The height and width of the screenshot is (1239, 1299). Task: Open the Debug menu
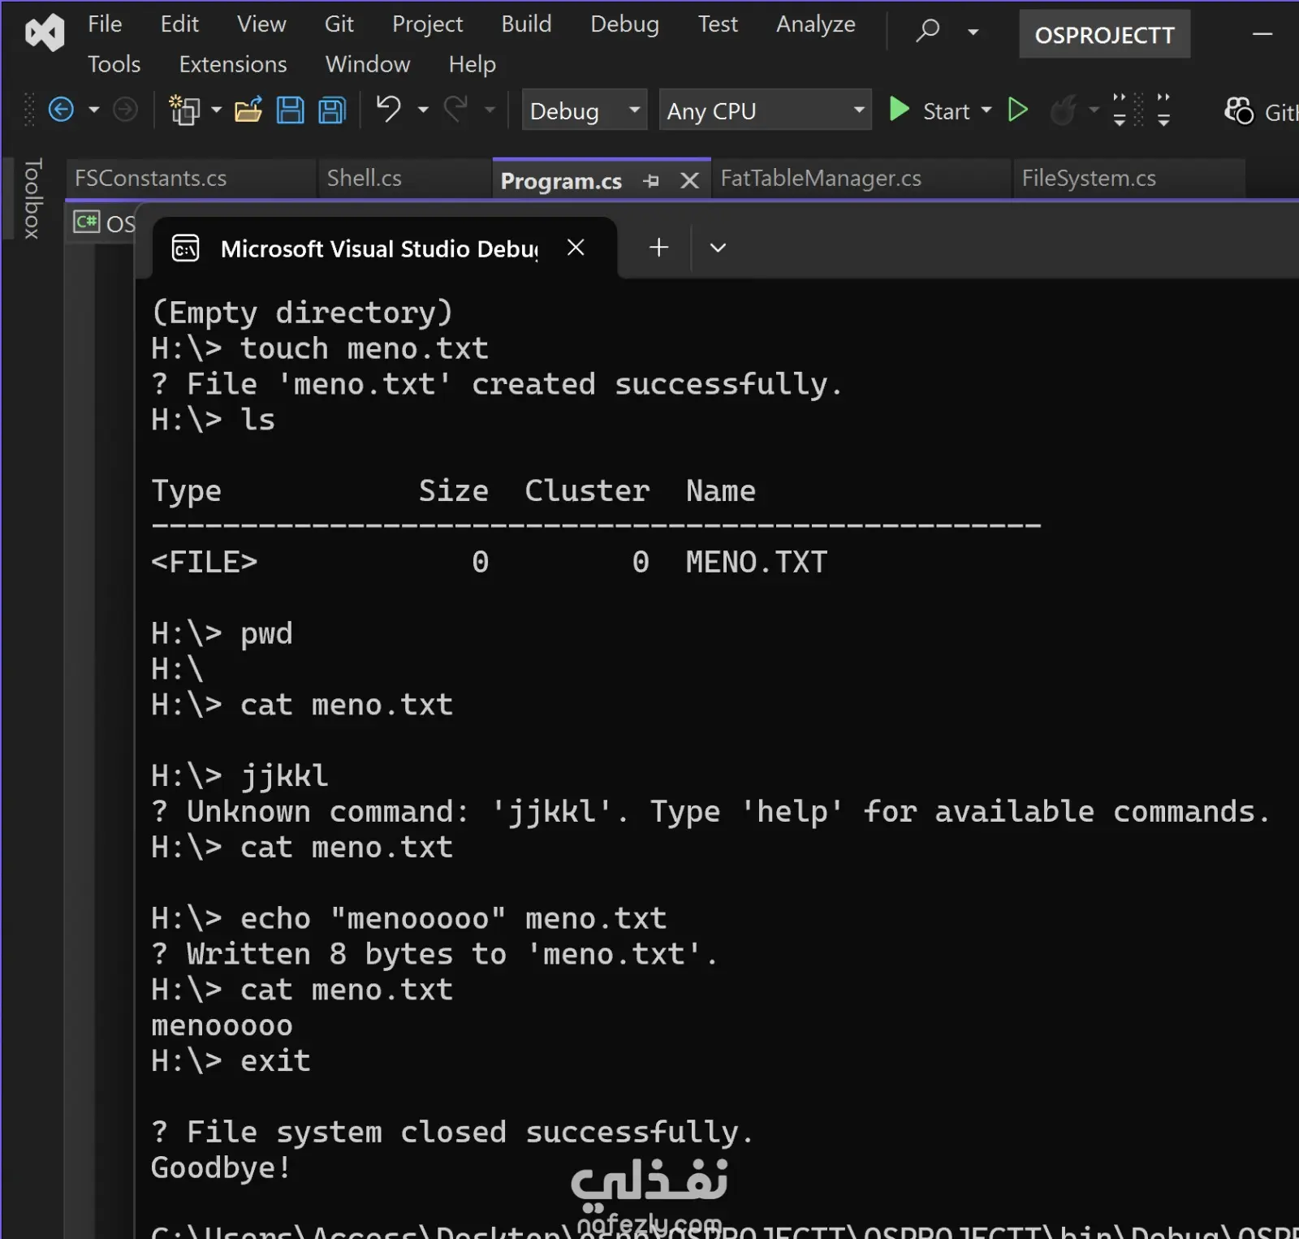click(624, 24)
